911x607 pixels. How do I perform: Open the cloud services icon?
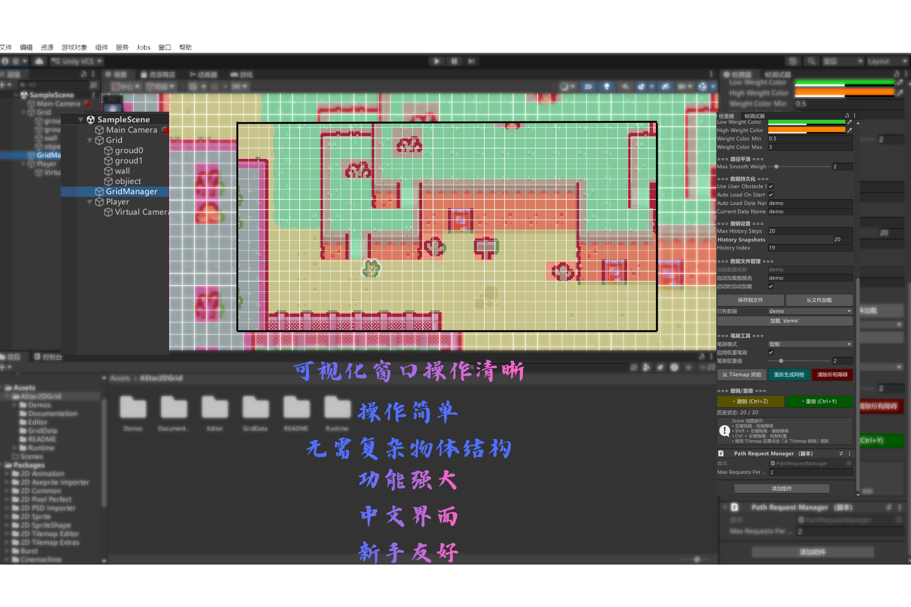pyautogui.click(x=39, y=61)
